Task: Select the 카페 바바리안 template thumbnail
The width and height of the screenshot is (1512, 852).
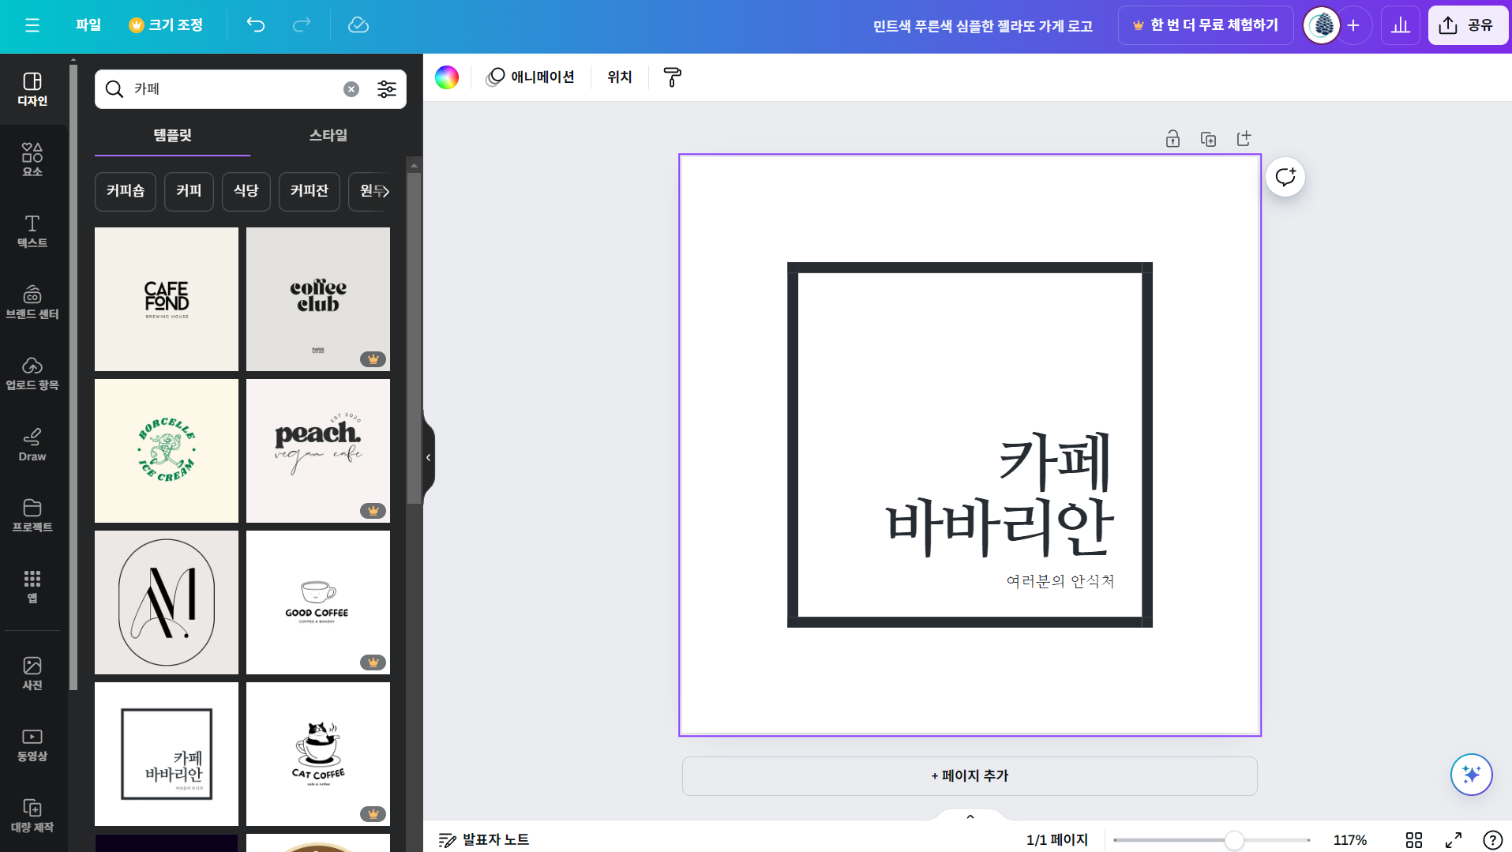Action: point(167,754)
